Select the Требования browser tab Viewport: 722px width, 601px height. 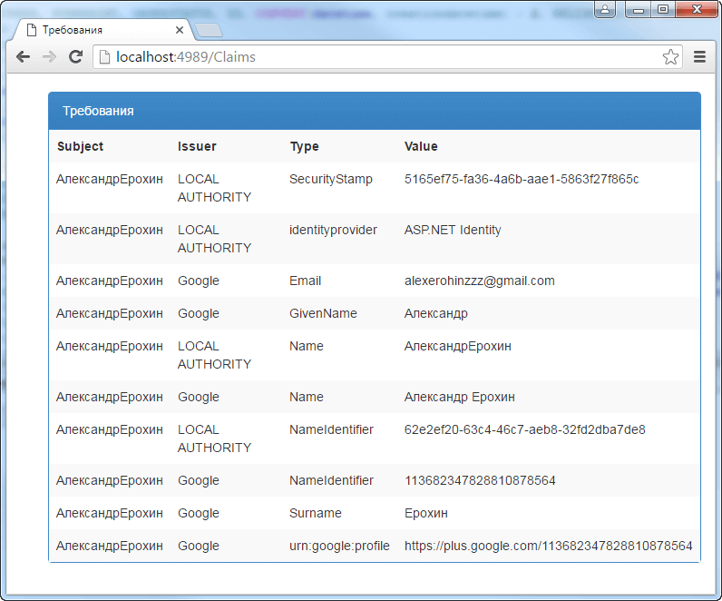tap(102, 30)
